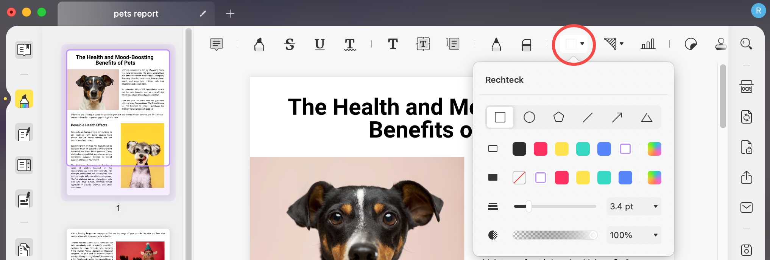Select the text callout tool
The image size is (770, 260).
pyautogui.click(x=453, y=44)
